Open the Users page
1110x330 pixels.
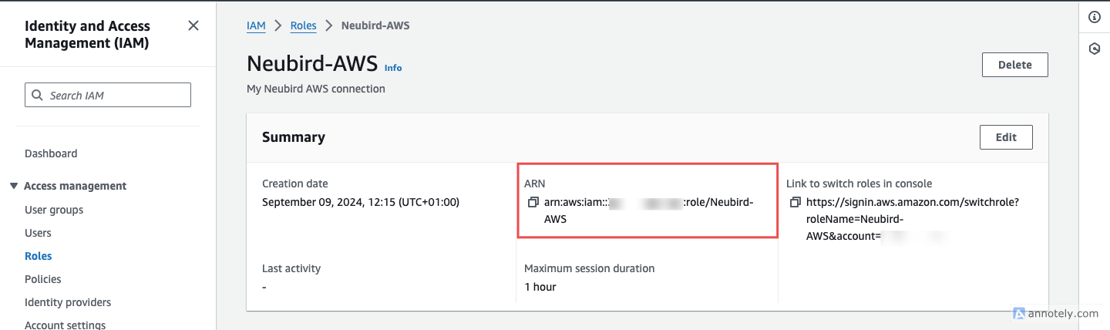pyautogui.click(x=38, y=233)
